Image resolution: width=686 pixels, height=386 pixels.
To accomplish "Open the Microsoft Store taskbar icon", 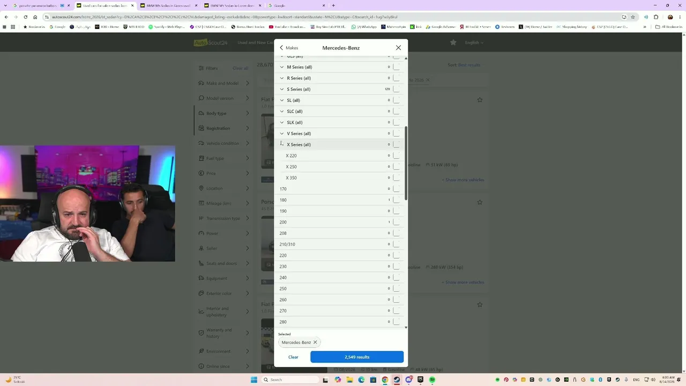I will 373,380.
